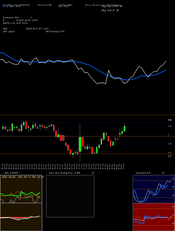Click the 'Stochastics: 89.8' reading
The image size is (175, 231).
pyautogui.click(x=12, y=17)
